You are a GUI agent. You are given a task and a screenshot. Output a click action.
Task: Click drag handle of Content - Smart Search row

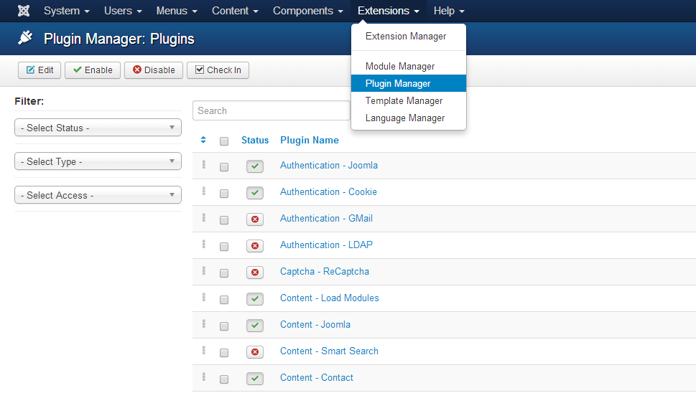point(204,351)
